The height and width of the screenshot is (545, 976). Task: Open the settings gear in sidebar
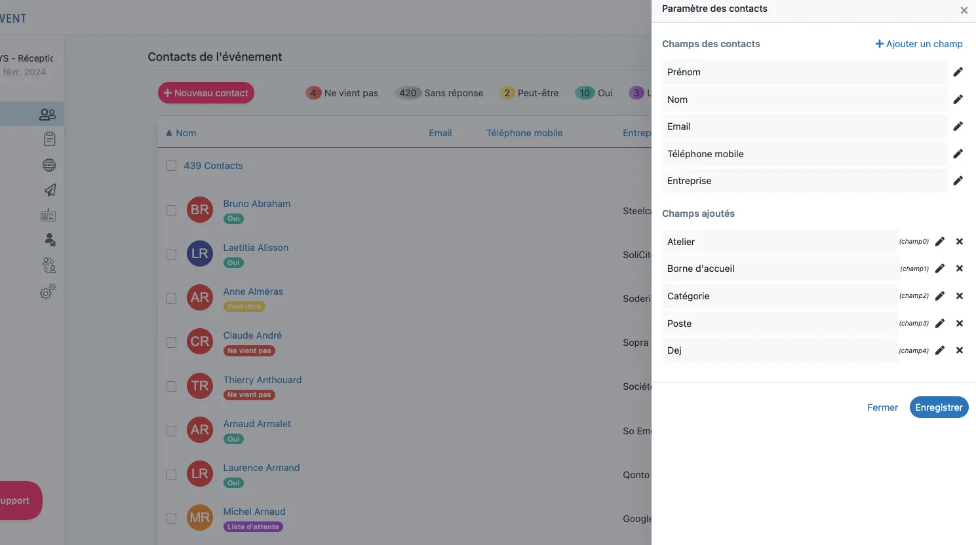point(48,291)
